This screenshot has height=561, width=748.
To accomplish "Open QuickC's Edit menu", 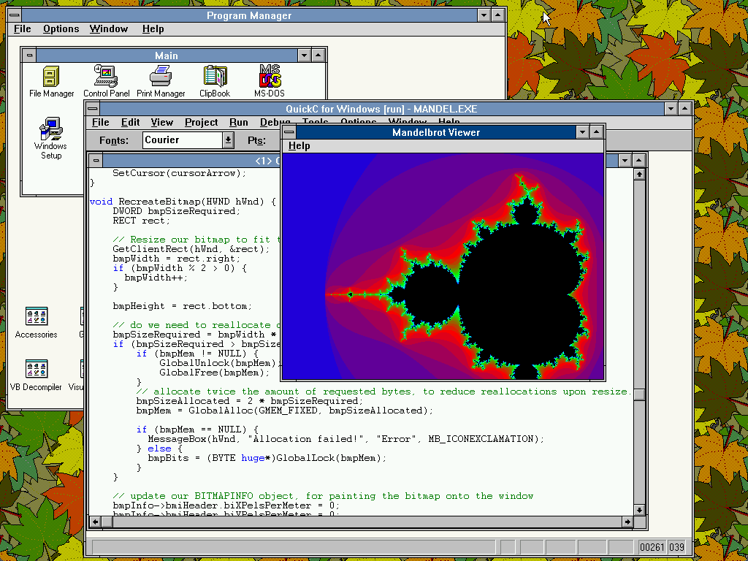I will 130,123.
